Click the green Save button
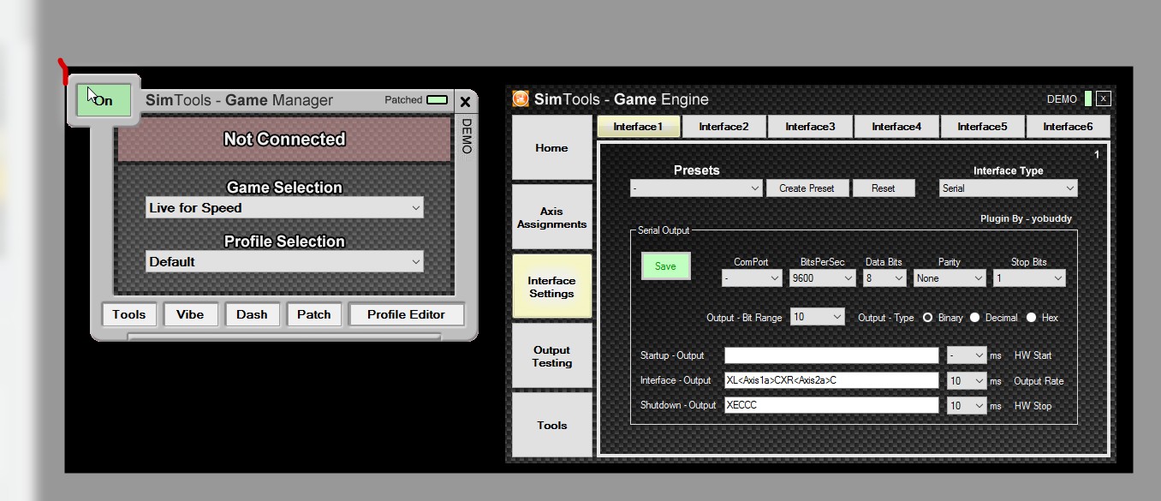The width and height of the screenshot is (1161, 501). (x=665, y=266)
